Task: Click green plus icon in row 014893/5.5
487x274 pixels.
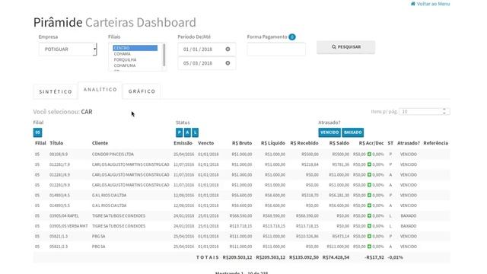Action: tap(369, 205)
